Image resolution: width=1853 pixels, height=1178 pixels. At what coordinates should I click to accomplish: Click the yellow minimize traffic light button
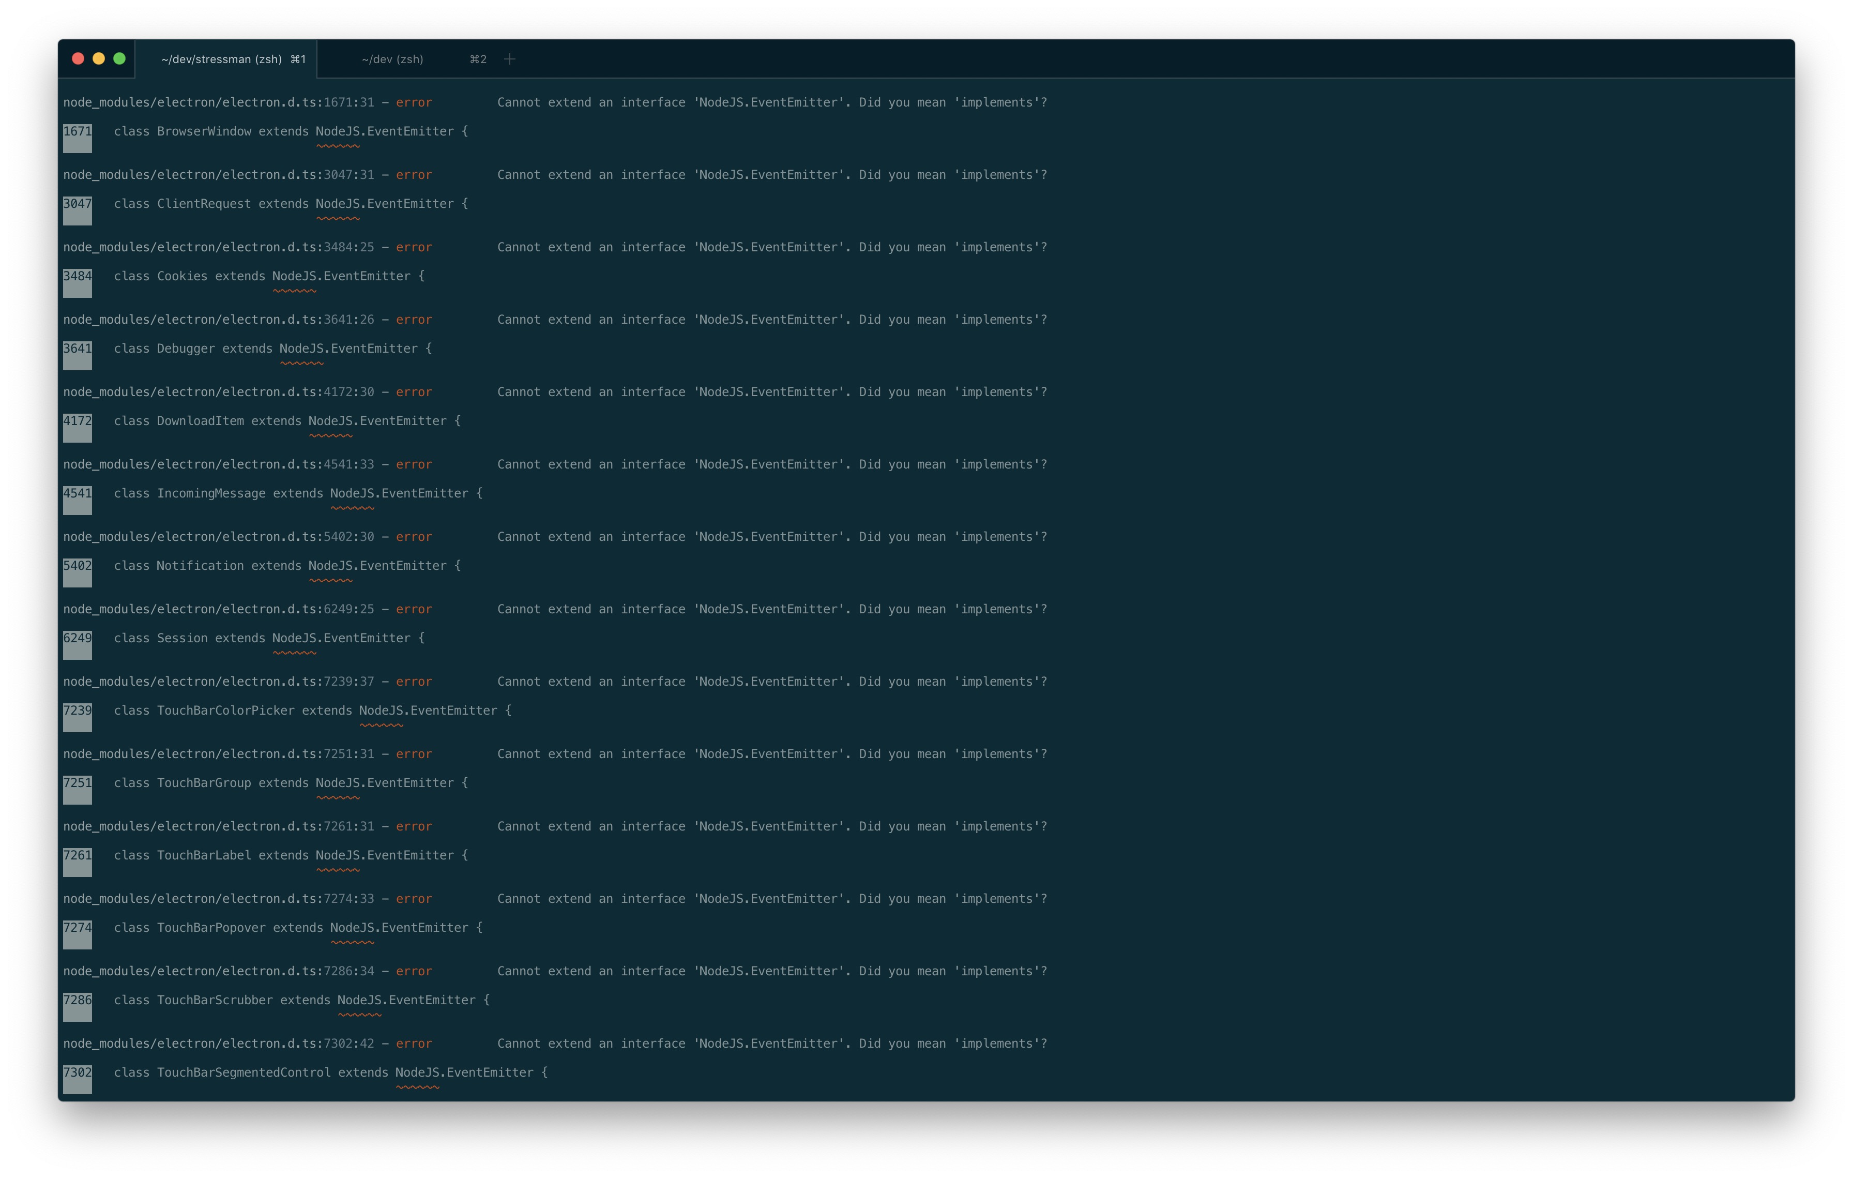pos(99,58)
